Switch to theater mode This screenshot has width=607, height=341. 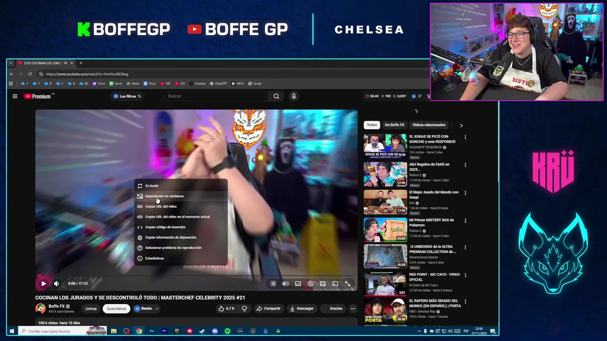323,284
